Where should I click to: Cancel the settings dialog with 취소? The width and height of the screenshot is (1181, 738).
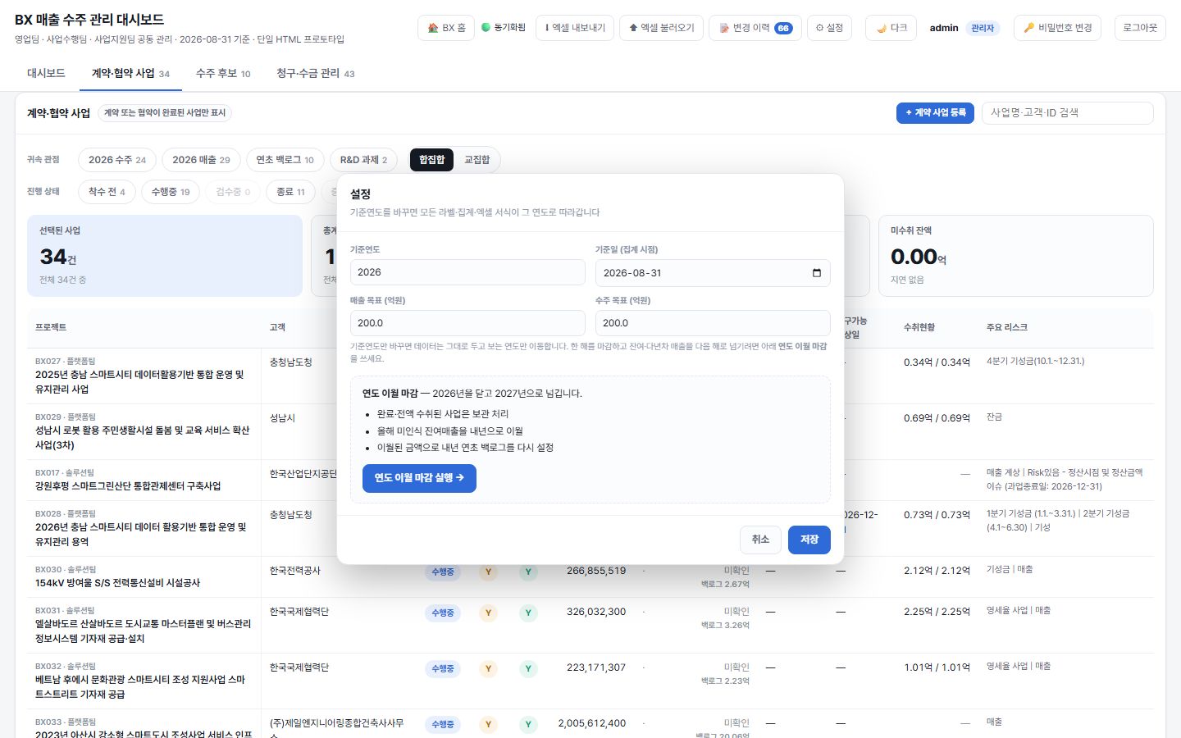(760, 540)
